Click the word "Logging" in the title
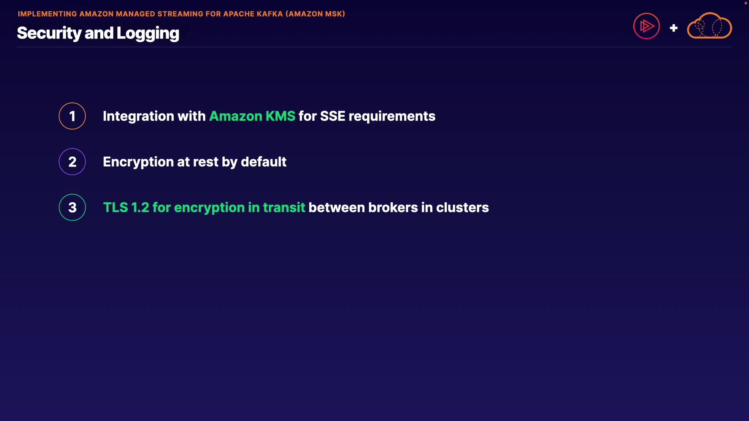Screen dimensions: 749x421 click(x=148, y=33)
